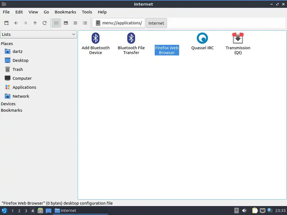This screenshot has width=287, height=215.
Task: Open a new tab with toolbar icon
Action: tap(6, 23)
